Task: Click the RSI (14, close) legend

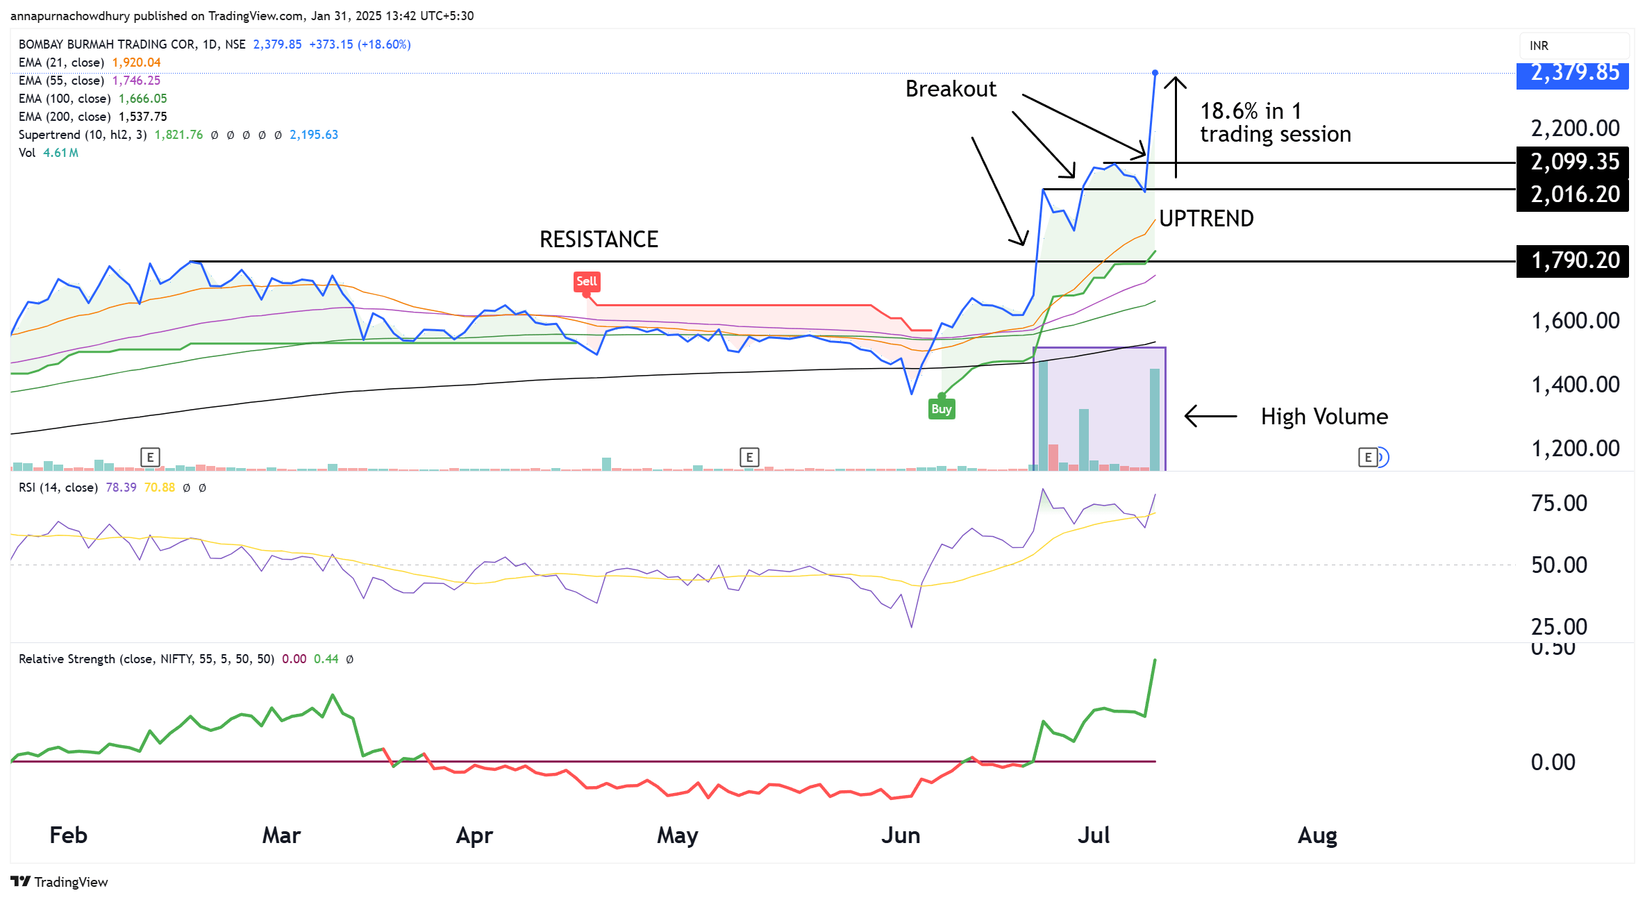Action: [x=58, y=487]
